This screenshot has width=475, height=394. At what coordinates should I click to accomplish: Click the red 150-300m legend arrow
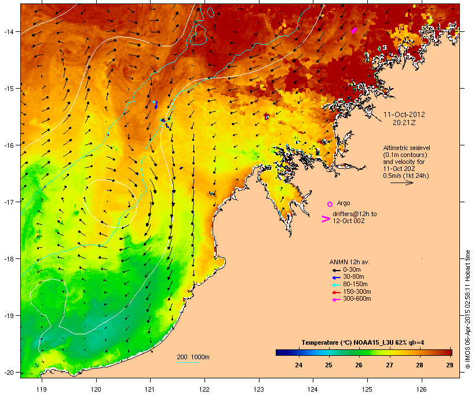[x=336, y=293]
